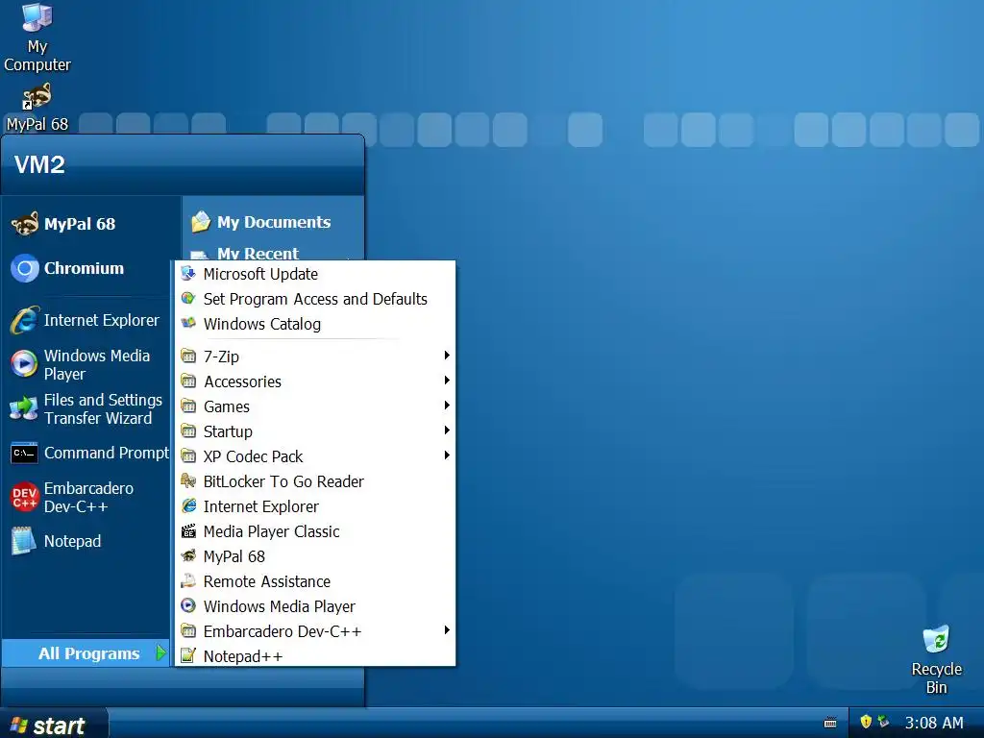Expand the Startup program folder
This screenshot has width=984, height=738.
pos(315,431)
